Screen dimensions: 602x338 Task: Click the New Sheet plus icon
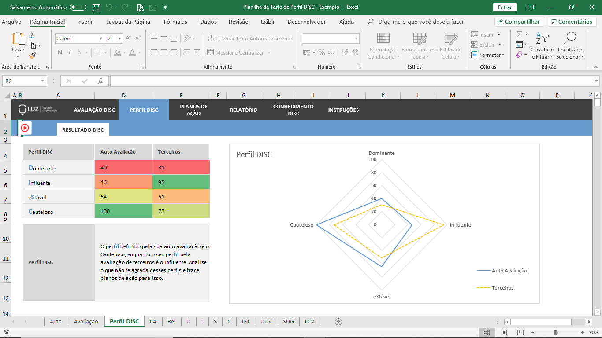[338, 322]
